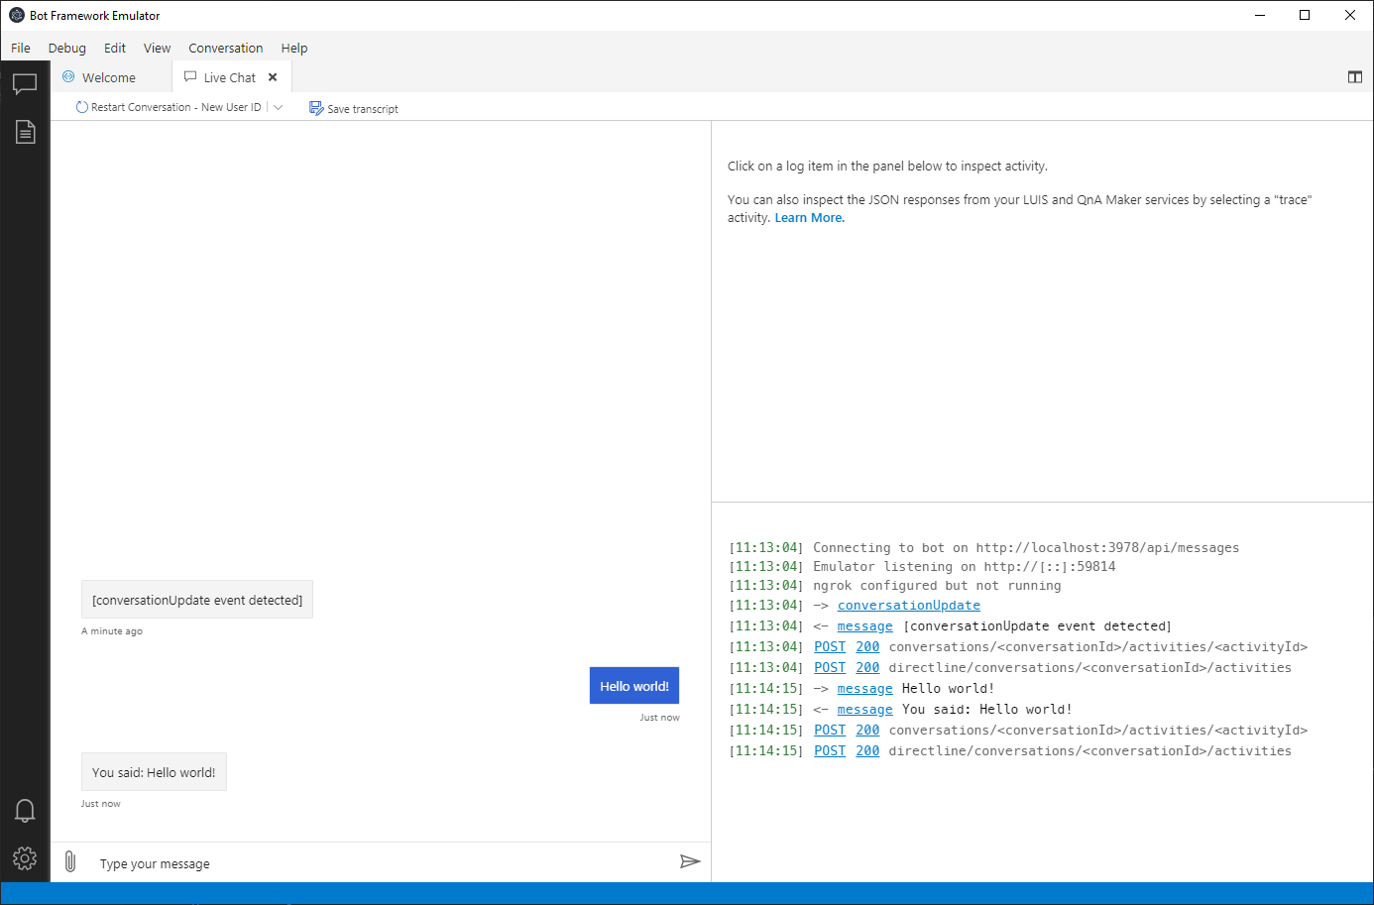Open the Help menu
1374x905 pixels.
tap(294, 48)
